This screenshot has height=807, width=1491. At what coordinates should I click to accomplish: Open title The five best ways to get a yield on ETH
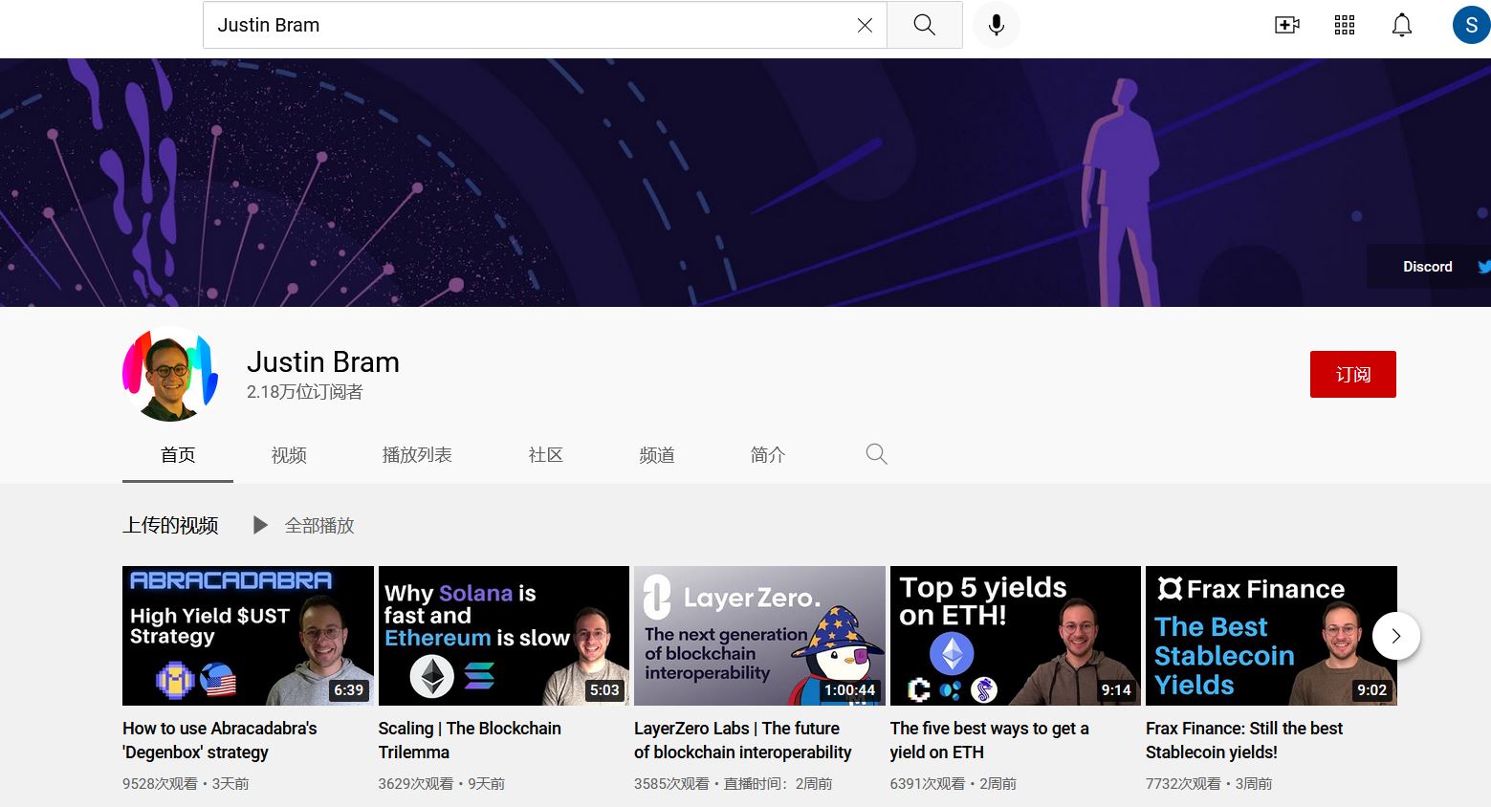pyautogui.click(x=990, y=740)
